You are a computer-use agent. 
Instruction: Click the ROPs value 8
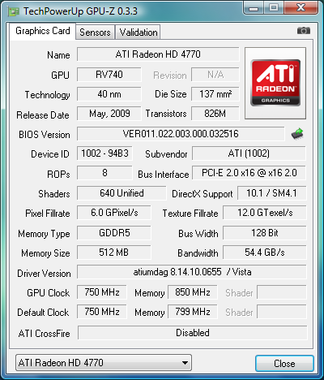coord(104,173)
